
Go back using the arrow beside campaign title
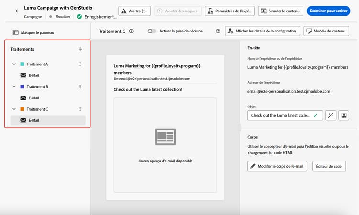tap(17, 11)
